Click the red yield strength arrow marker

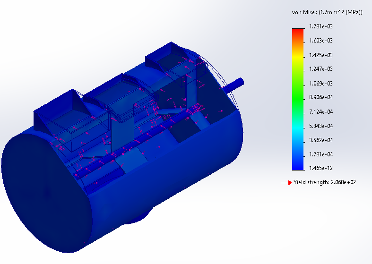point(286,183)
